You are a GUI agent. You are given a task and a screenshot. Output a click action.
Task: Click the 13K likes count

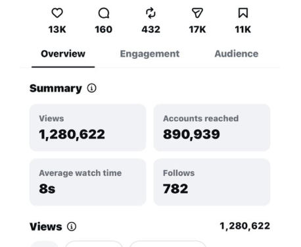[x=57, y=30]
